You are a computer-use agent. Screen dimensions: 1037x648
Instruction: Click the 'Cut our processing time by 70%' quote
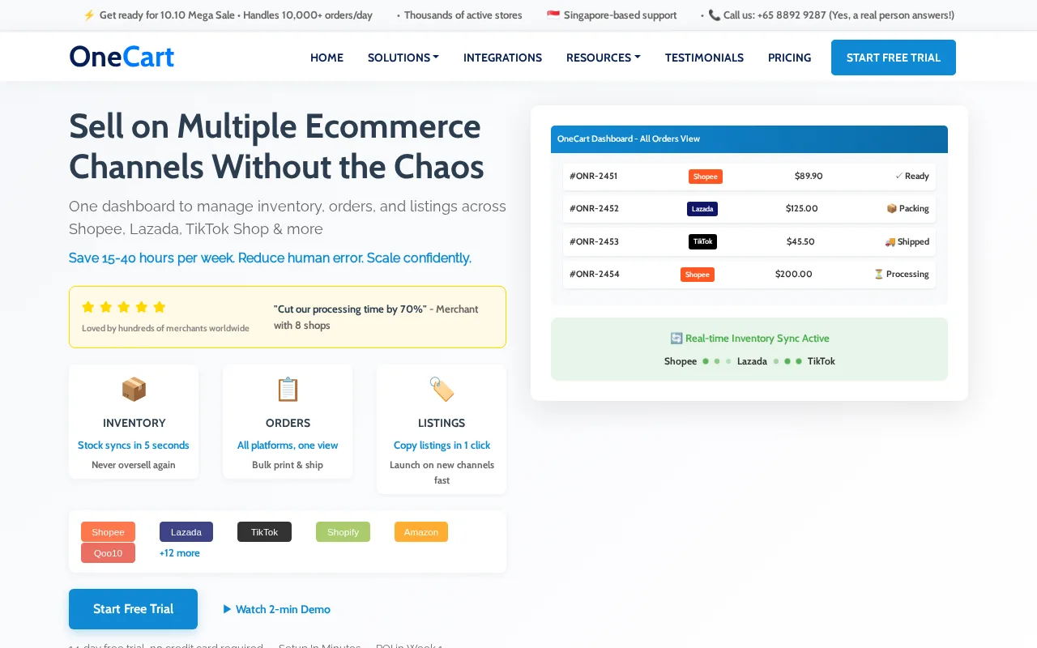point(350,309)
